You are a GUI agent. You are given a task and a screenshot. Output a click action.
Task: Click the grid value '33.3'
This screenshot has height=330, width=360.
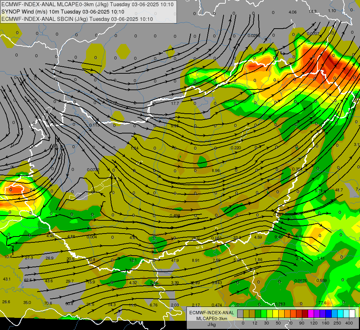click(237, 238)
